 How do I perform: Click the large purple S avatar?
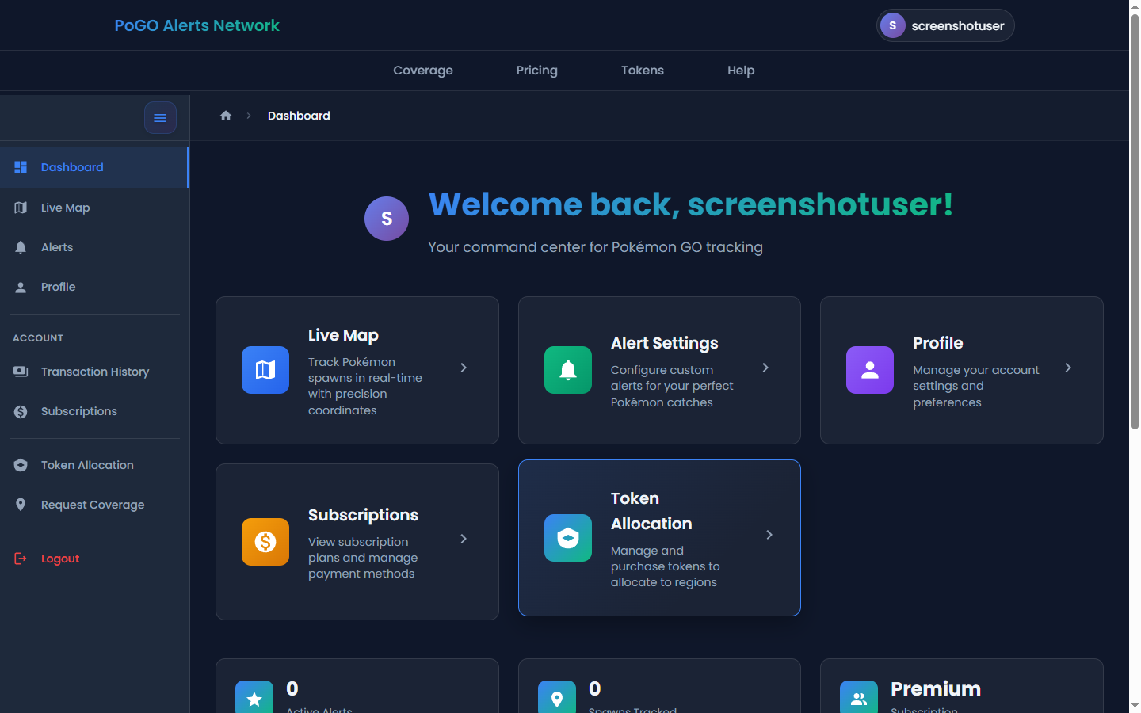[387, 219]
